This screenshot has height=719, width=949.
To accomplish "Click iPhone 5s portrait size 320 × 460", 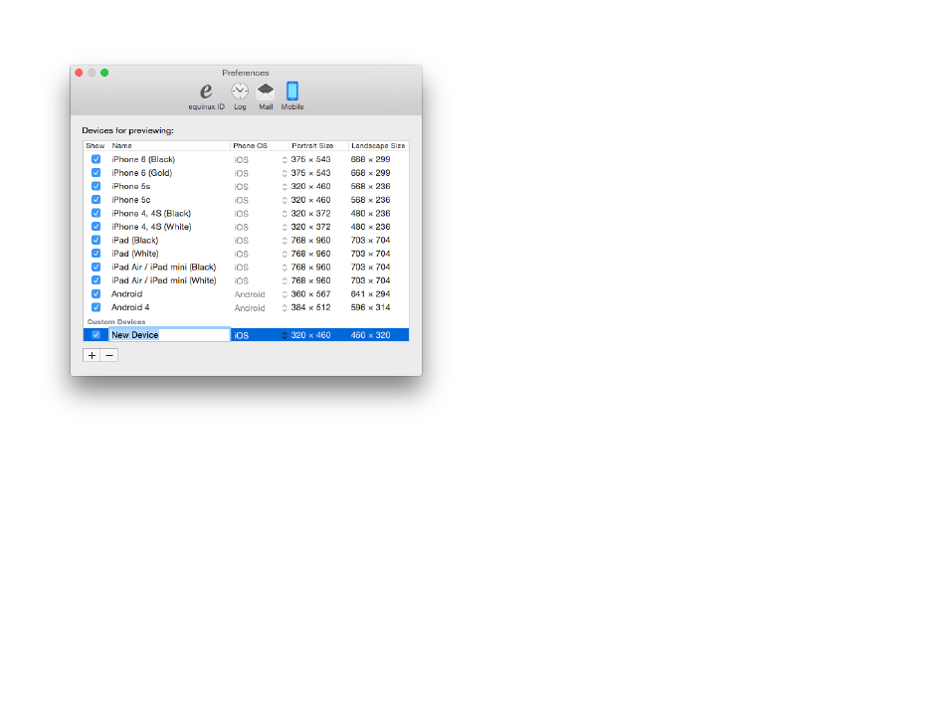I will [x=310, y=186].
